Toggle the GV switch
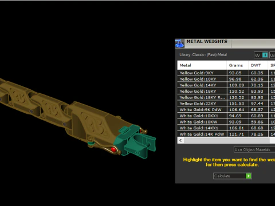 261,55
